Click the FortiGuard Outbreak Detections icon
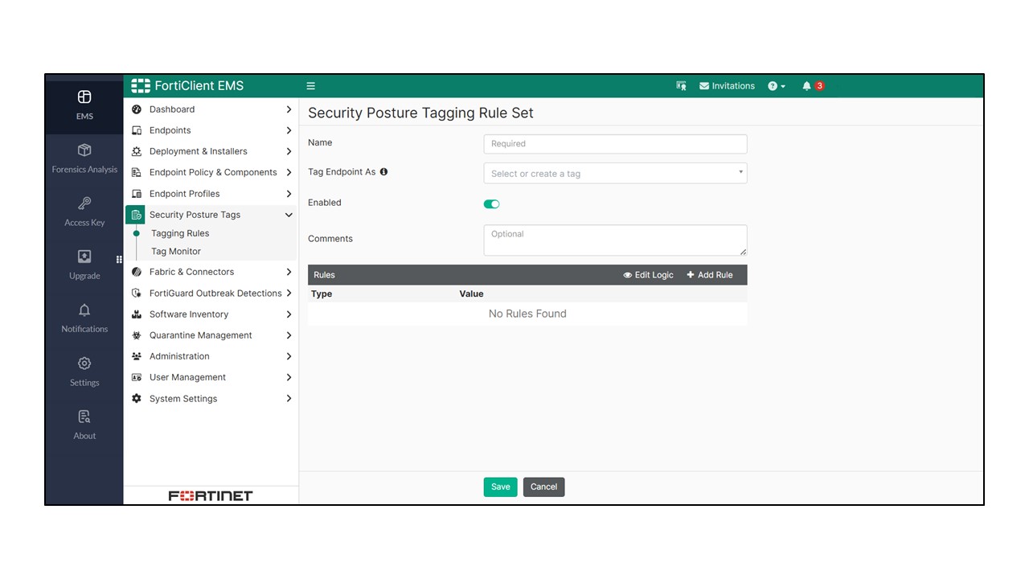 click(137, 294)
